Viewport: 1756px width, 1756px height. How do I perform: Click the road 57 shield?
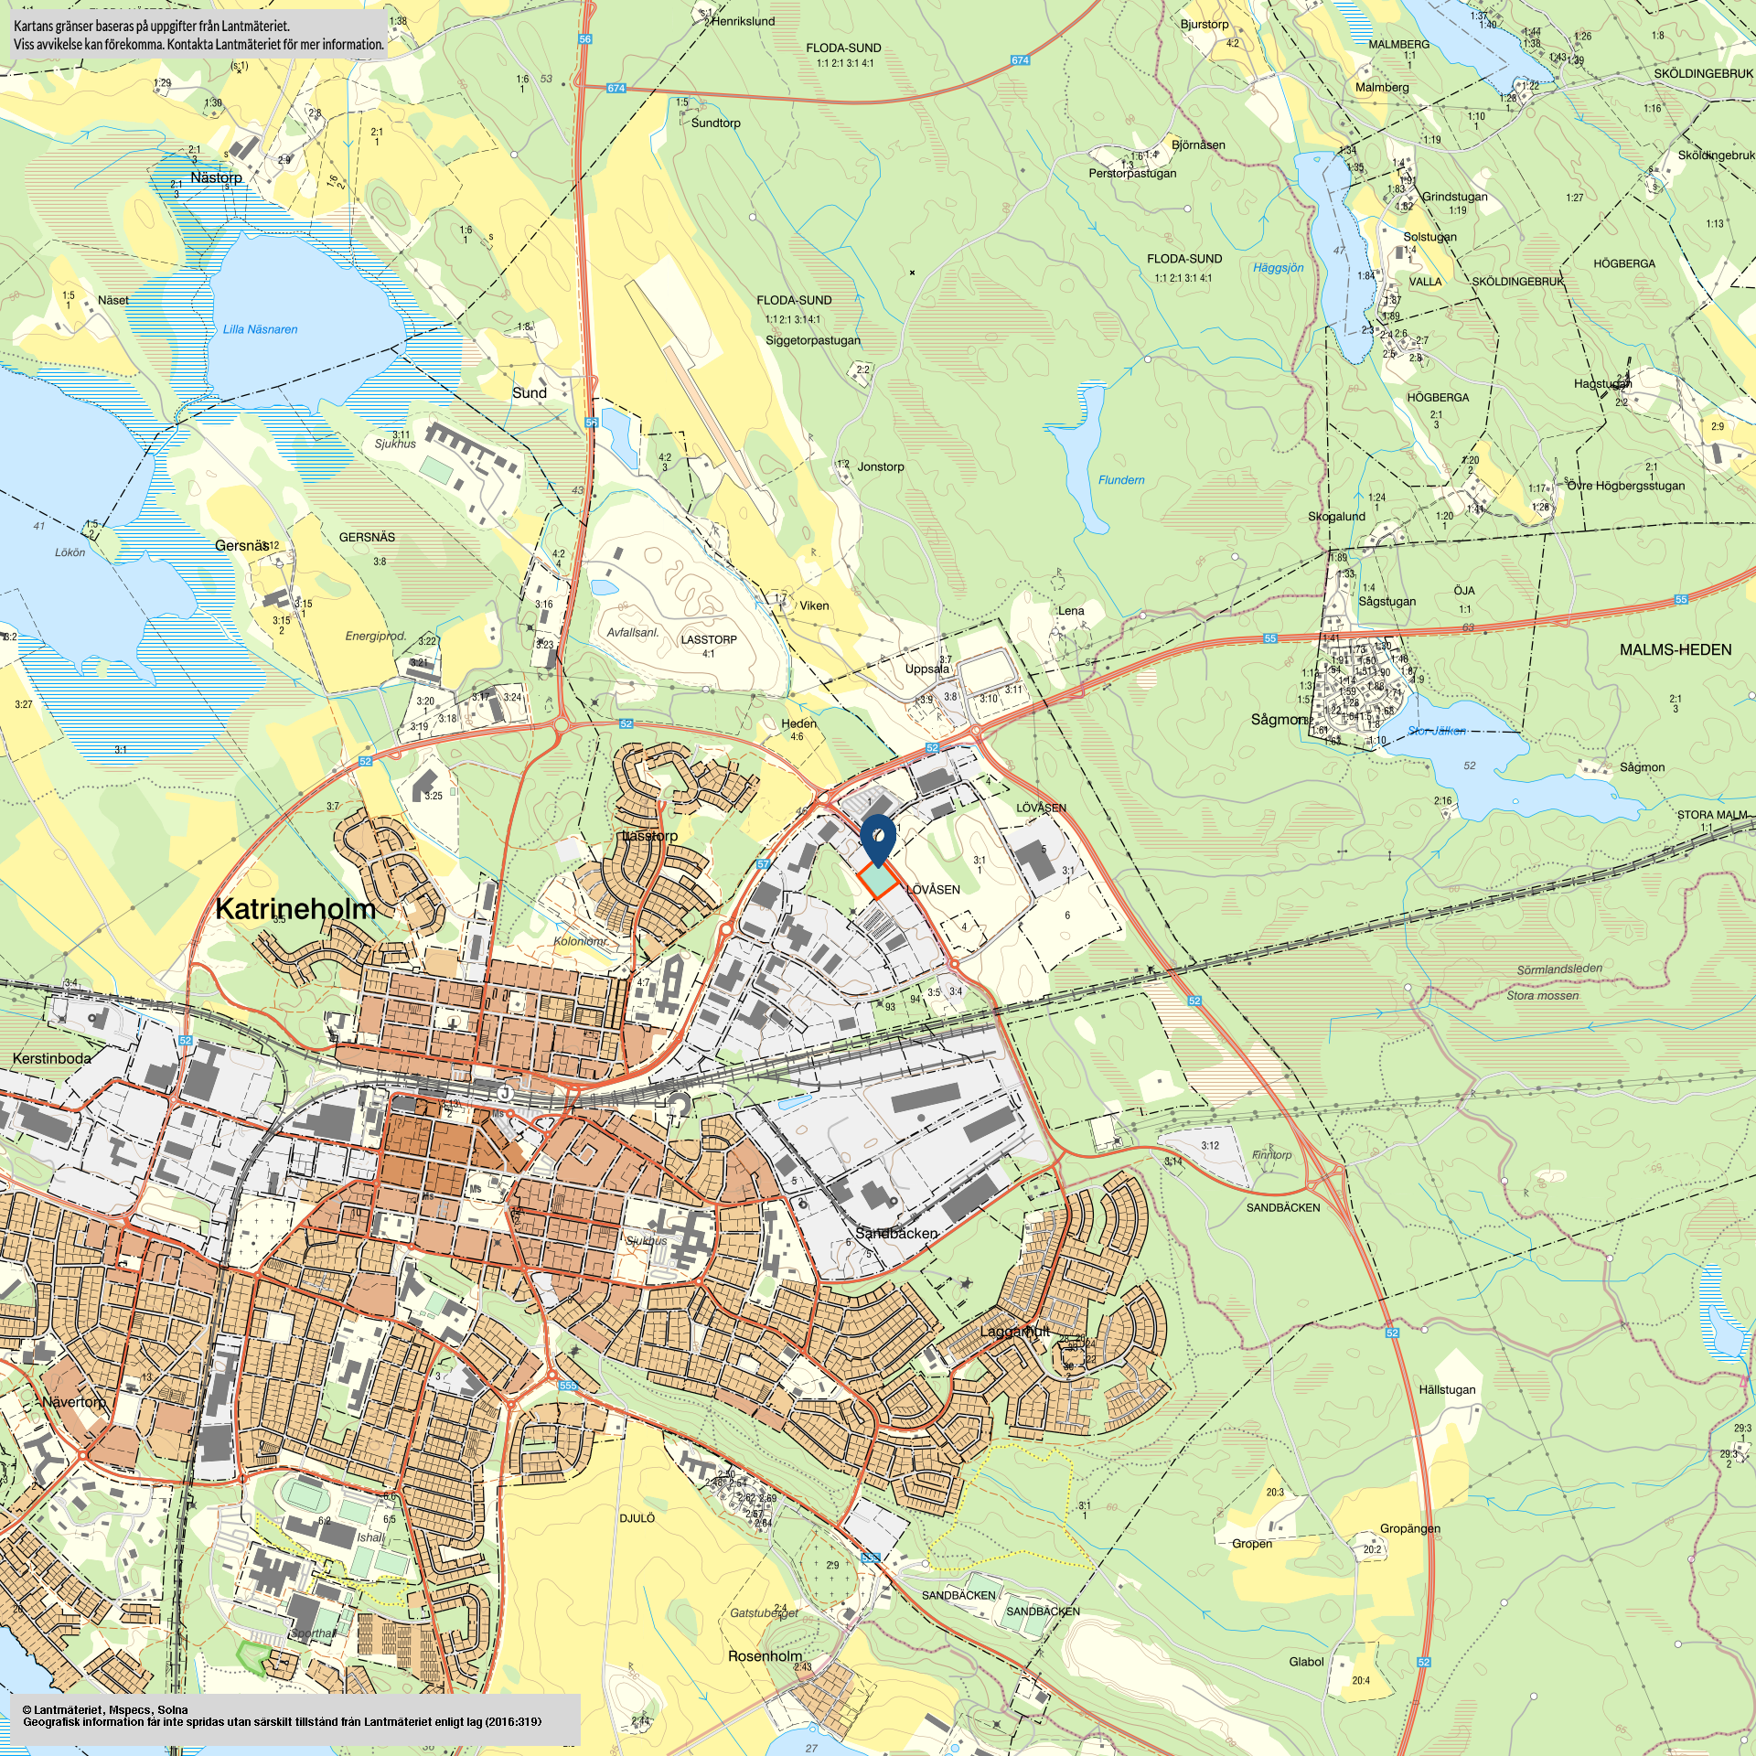pos(764,864)
